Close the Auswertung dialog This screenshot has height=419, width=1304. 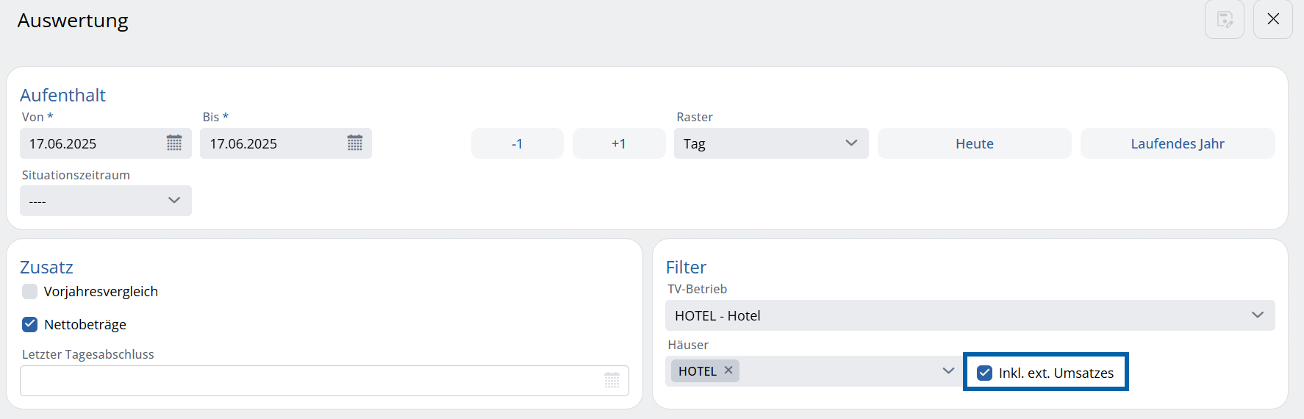pyautogui.click(x=1273, y=19)
